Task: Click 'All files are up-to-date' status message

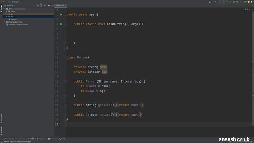Action: coord(17,142)
